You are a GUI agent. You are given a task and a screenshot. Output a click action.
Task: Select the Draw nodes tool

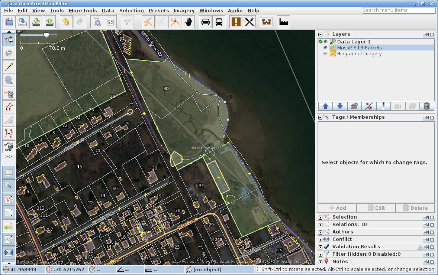(x=9, y=67)
